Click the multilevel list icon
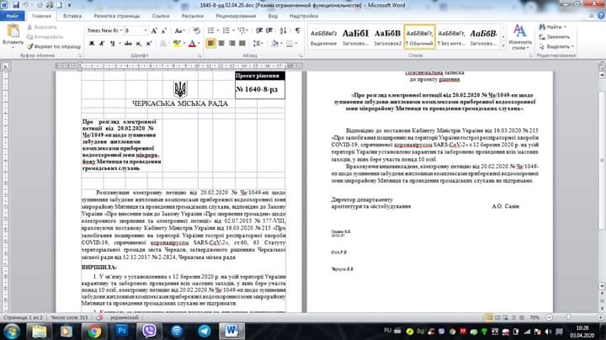Viewport: 606px width, 340px height. click(242, 30)
